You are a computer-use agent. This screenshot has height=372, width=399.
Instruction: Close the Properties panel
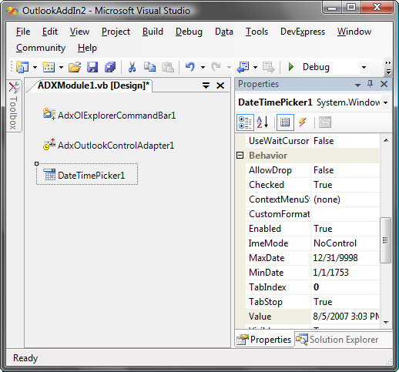tap(384, 84)
